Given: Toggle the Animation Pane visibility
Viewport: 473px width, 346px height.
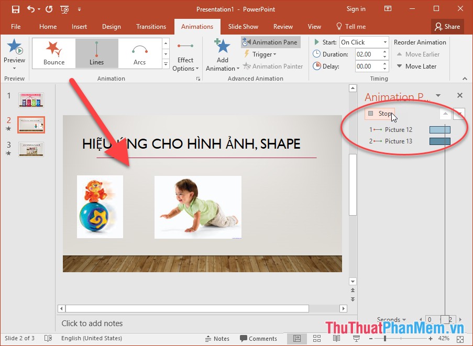Looking at the screenshot, I should pyautogui.click(x=271, y=42).
